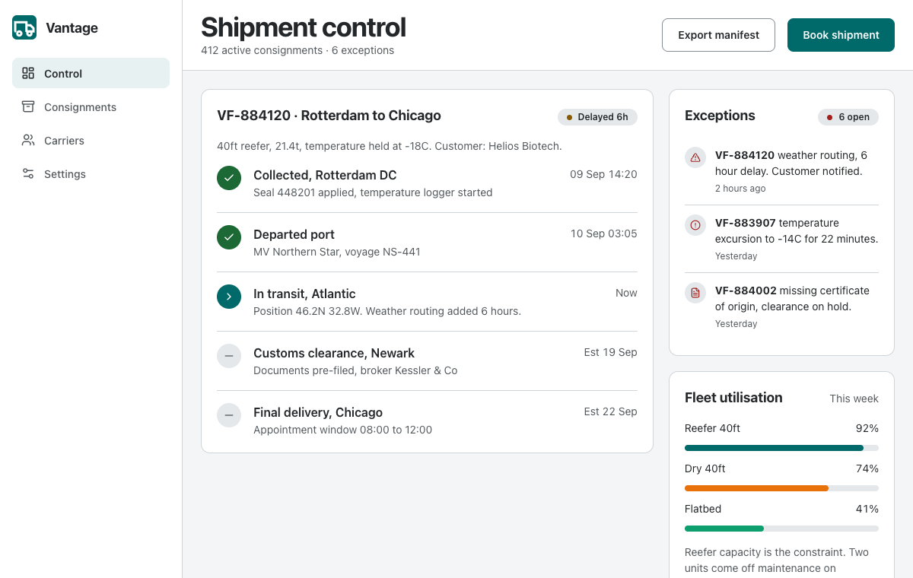
Task: Click the 6 open exceptions badge
Action: [x=848, y=117]
